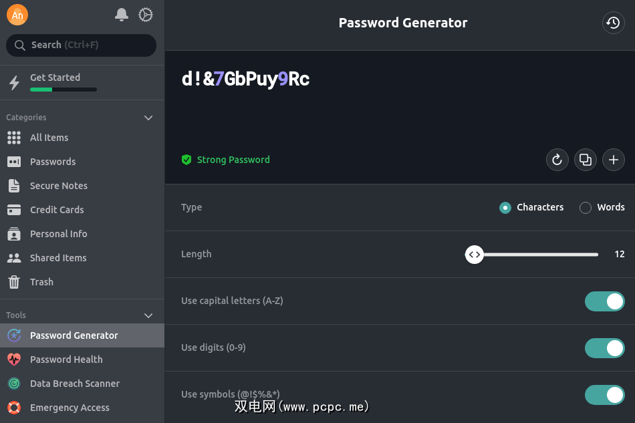Click the Length slider handle

coord(475,255)
